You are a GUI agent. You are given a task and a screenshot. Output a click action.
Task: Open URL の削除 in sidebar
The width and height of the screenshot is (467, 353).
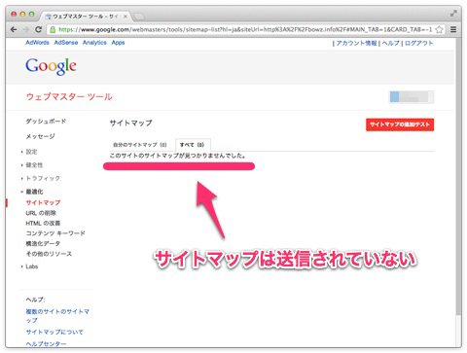[41, 213]
